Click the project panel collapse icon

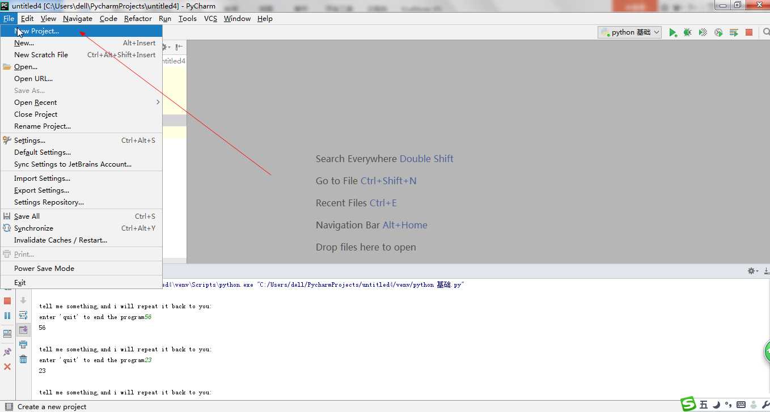pos(179,47)
